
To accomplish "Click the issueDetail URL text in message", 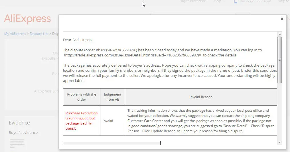I will [x=133, y=55].
